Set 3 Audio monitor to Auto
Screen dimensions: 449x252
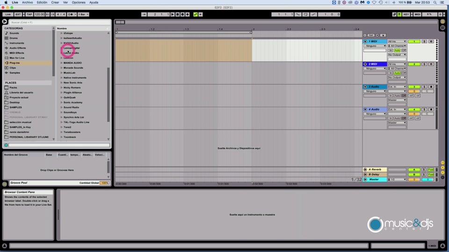pos(397,95)
